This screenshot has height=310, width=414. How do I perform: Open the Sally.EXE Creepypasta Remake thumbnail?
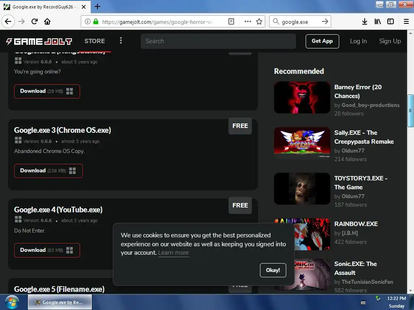point(302,143)
